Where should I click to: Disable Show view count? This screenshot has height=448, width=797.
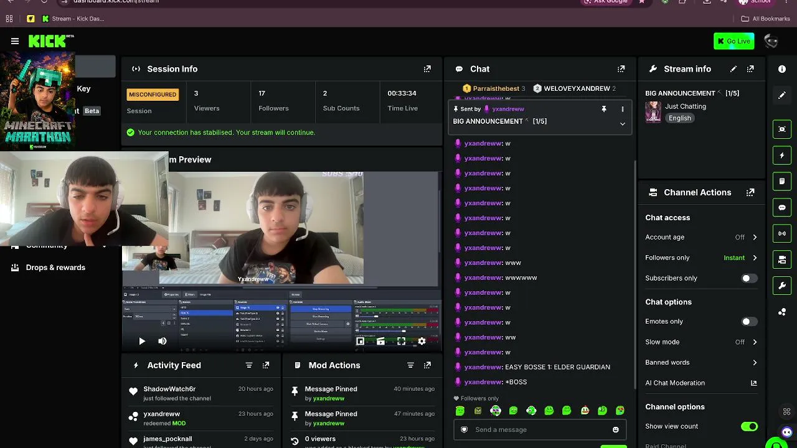[750, 426]
